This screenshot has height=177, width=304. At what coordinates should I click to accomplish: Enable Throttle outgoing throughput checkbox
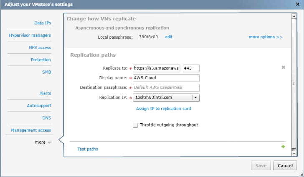point(135,125)
